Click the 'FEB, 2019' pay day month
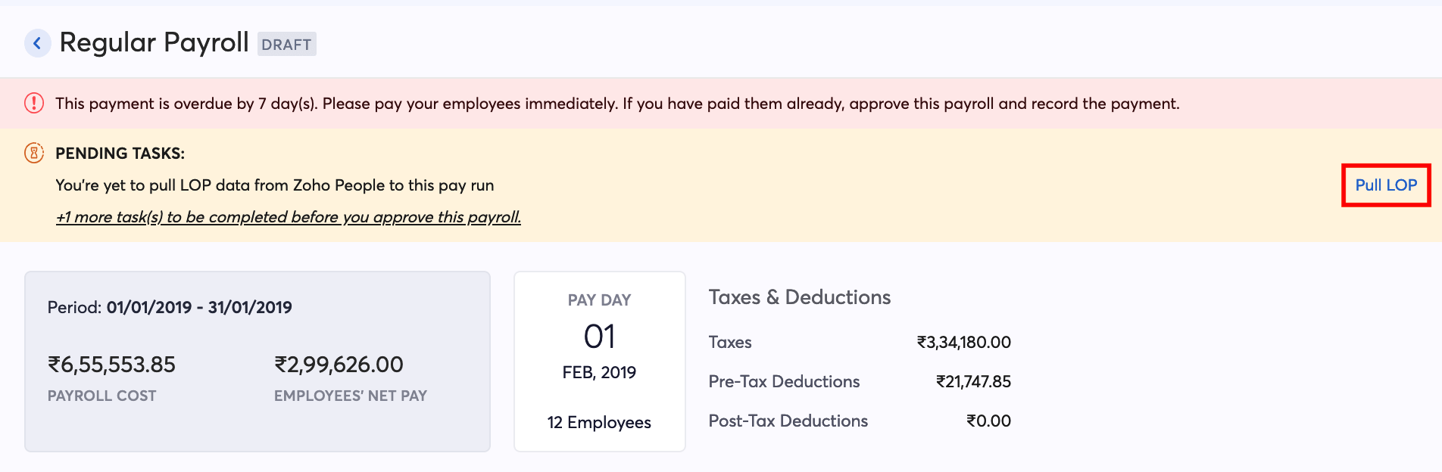Viewport: 1442px width, 472px height. (599, 372)
